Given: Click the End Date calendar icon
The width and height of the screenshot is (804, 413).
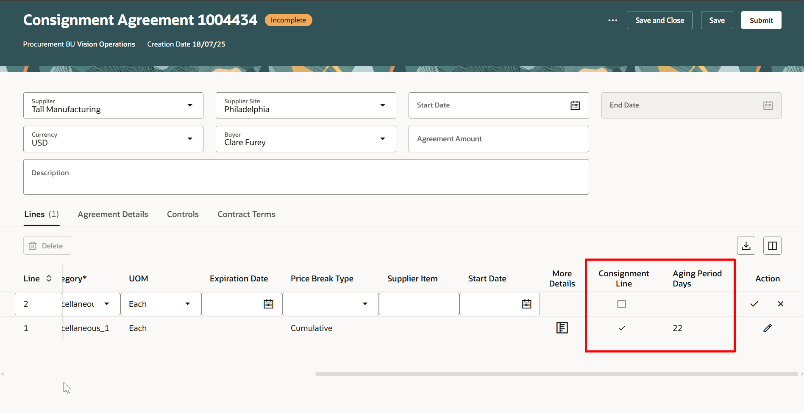Looking at the screenshot, I should pyautogui.click(x=768, y=105).
